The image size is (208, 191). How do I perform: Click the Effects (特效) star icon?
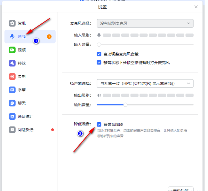coord(12,63)
